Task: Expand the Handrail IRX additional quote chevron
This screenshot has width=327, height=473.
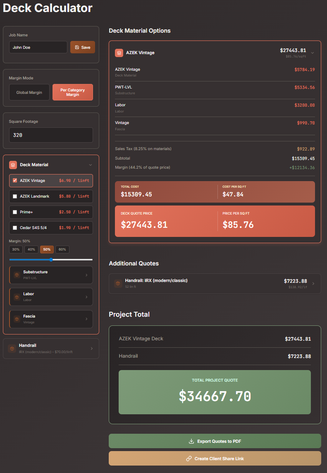Action: 313,284
